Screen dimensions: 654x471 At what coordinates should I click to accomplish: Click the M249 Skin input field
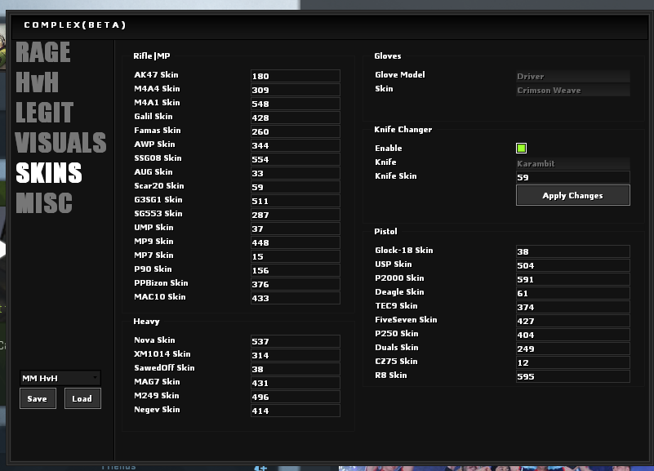[296, 397]
